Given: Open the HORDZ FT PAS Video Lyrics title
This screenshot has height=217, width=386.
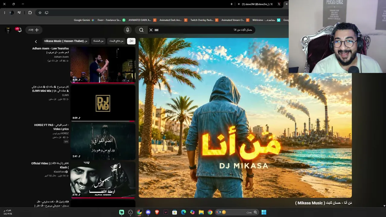Looking at the screenshot, I should tap(52, 127).
